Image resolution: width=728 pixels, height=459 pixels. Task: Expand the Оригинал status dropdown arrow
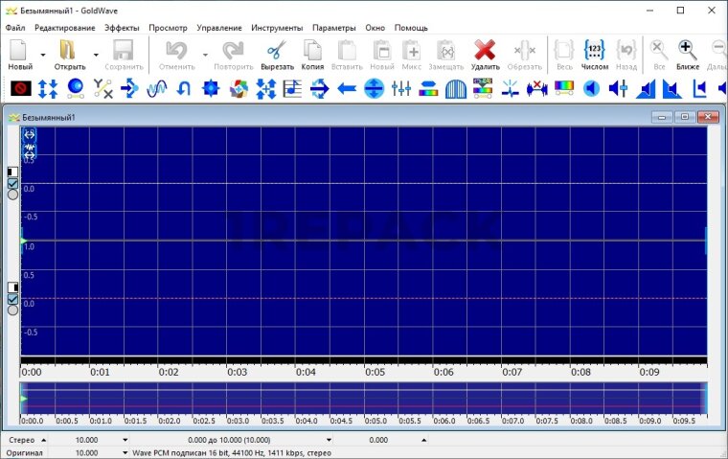pyautogui.click(x=125, y=452)
